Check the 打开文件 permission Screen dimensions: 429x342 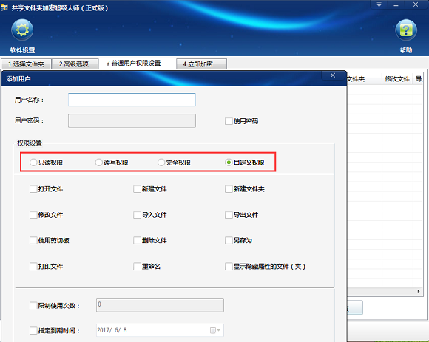pos(33,189)
